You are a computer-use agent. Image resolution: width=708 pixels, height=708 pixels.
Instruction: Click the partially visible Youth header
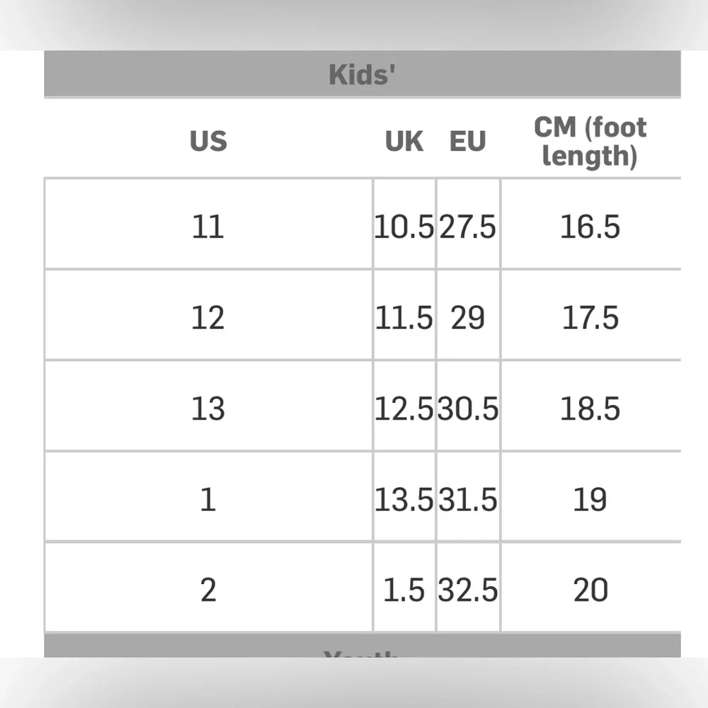(362, 650)
